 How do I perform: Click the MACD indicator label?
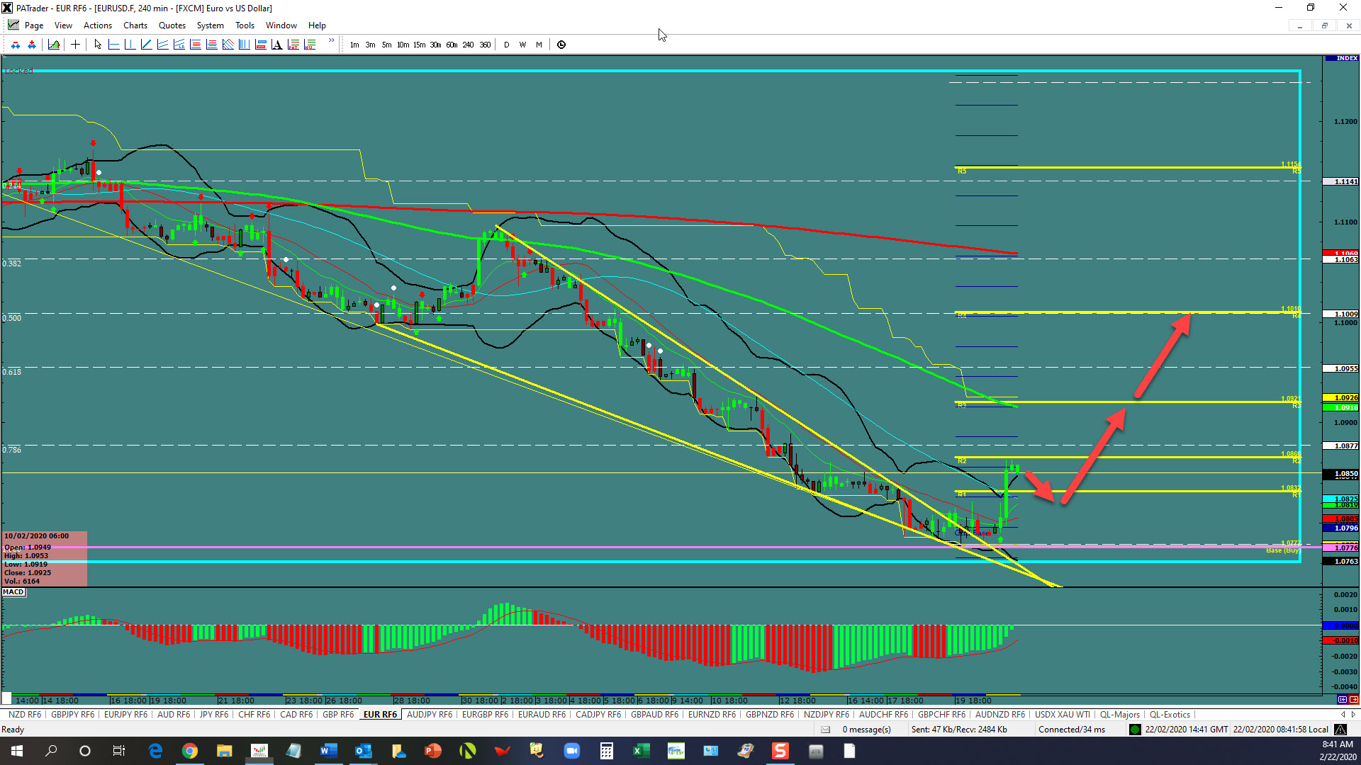[13, 592]
